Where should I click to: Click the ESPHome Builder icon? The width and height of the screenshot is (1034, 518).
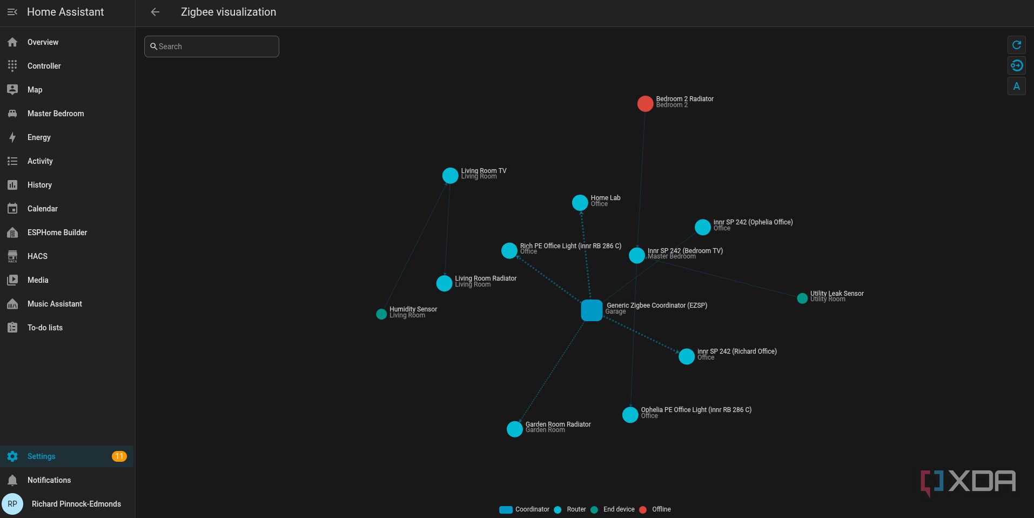(x=12, y=233)
